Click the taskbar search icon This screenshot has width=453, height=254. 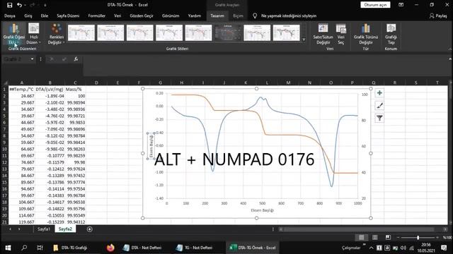24,248
